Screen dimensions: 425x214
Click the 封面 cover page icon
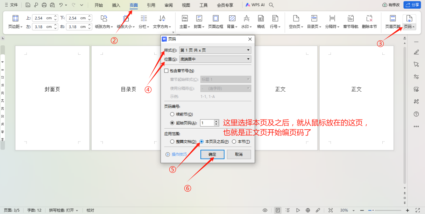tap(199, 18)
